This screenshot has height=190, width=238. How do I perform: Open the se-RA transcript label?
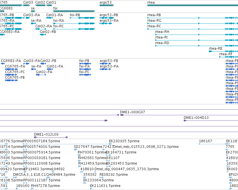click(x=36, y=21)
